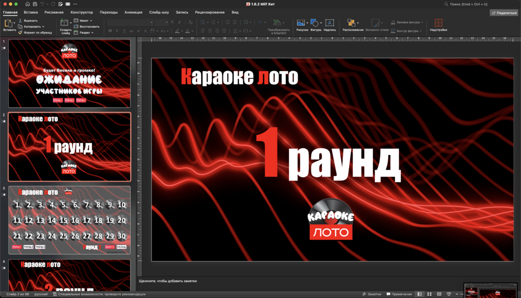This screenshot has width=521, height=298.
Task: Open the Анимация ribbon tab
Action: click(x=133, y=12)
